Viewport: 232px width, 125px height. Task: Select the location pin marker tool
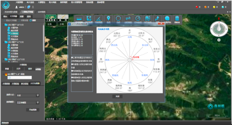tap(109, 19)
